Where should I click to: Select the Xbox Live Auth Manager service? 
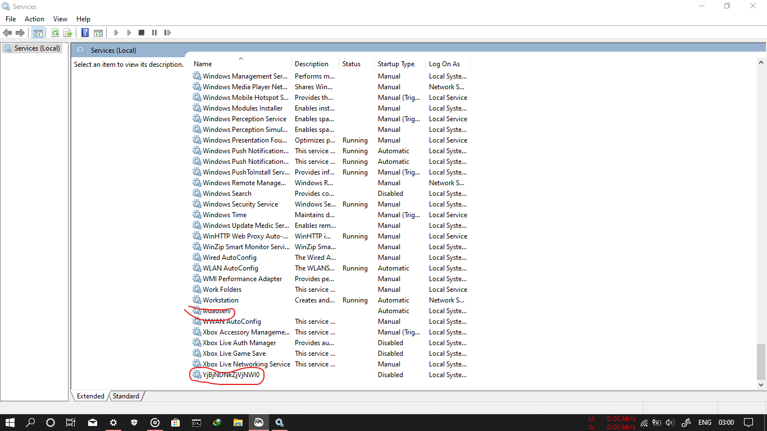click(x=331, y=343)
